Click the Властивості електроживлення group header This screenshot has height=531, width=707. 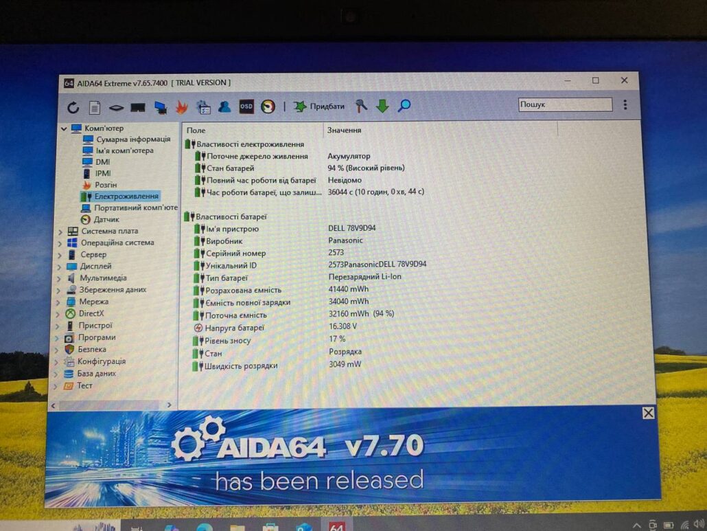[x=244, y=144]
